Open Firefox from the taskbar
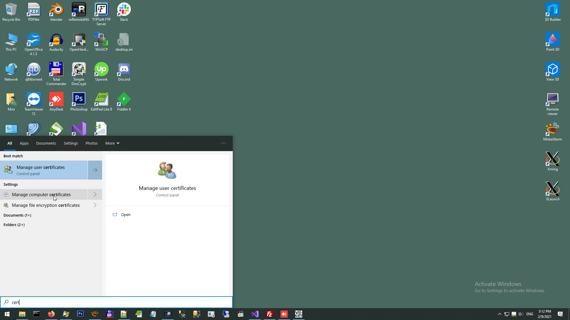The width and height of the screenshot is (570, 320). (x=51, y=314)
